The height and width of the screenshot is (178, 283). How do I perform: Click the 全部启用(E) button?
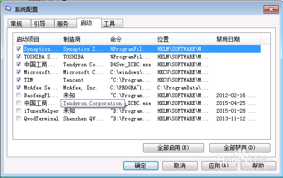tap(173, 148)
